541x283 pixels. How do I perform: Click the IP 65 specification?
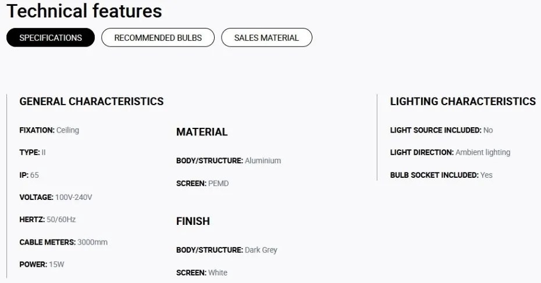(29, 175)
